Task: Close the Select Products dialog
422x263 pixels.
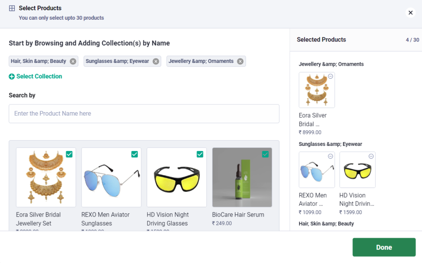Action: 410,13
